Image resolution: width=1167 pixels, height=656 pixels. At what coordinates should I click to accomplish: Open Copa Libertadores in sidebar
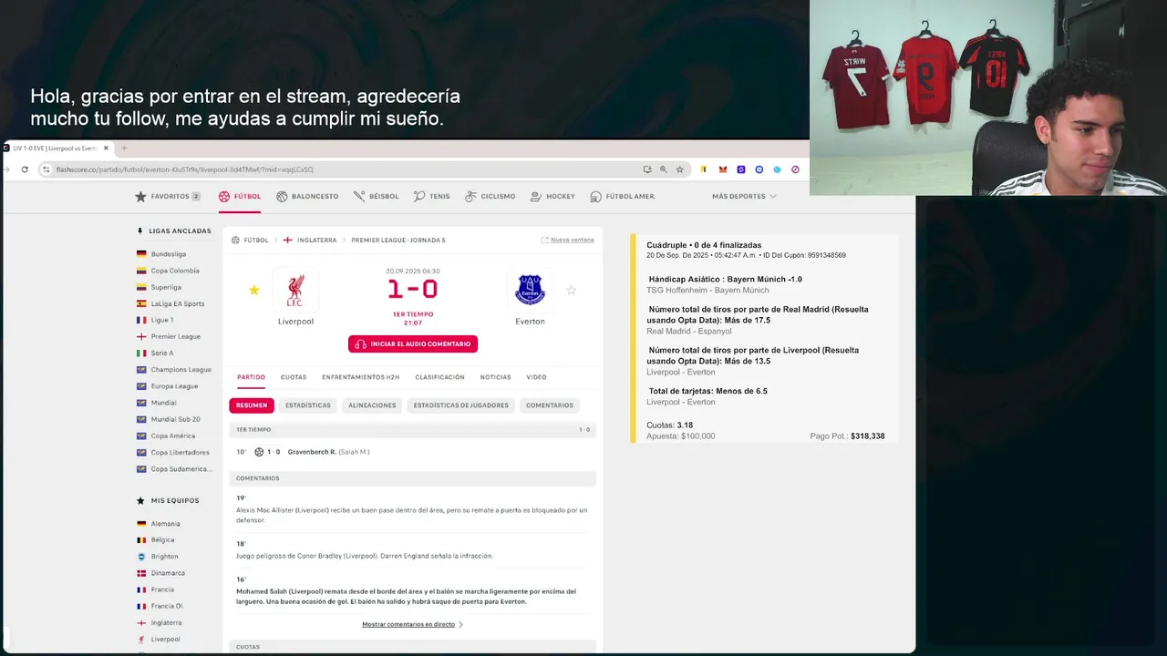[181, 452]
